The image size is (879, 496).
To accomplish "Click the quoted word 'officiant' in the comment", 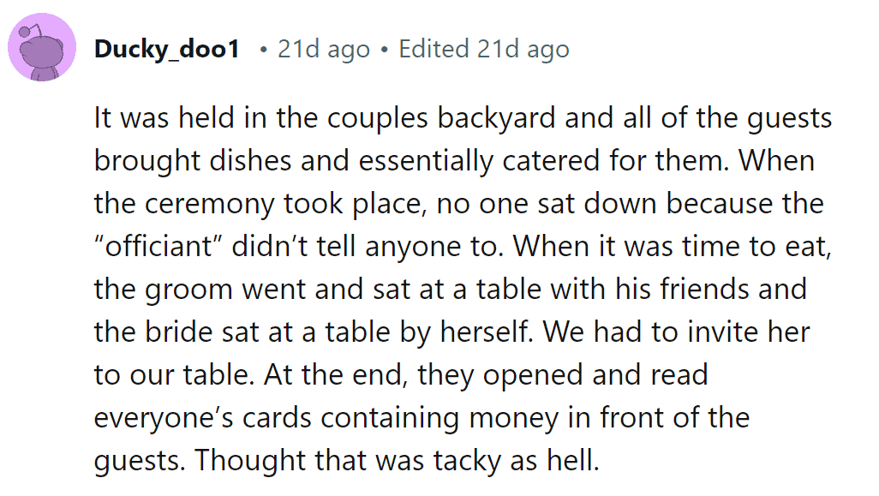I will tap(158, 247).
